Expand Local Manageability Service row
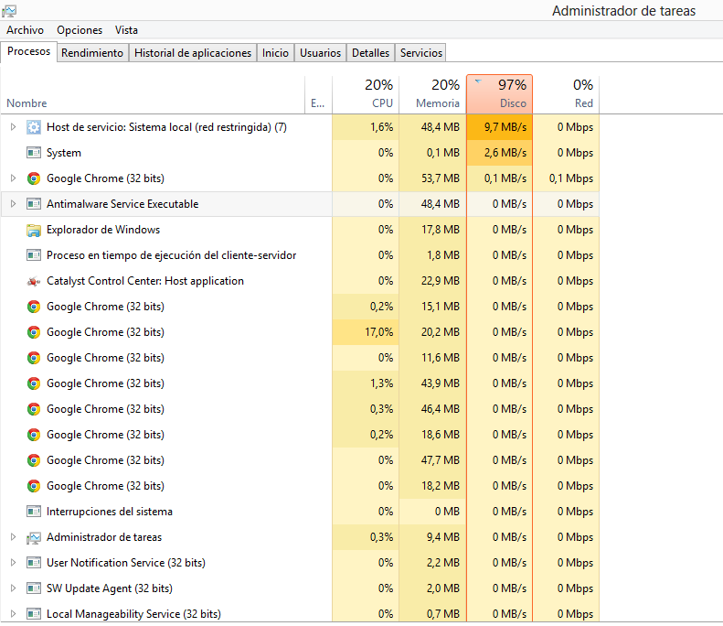 [13, 614]
